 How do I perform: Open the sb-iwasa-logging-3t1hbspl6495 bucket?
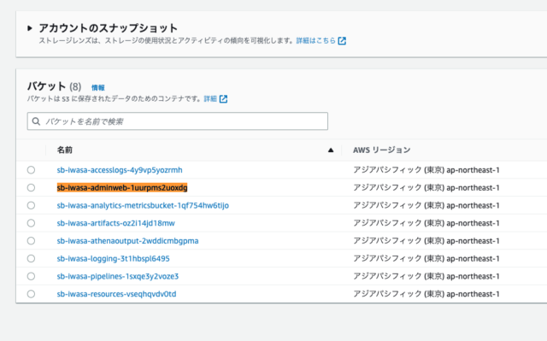113,259
